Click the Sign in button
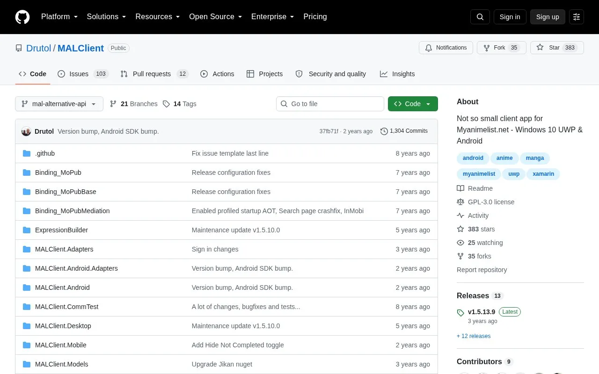This screenshot has width=599, height=374. pos(510,17)
